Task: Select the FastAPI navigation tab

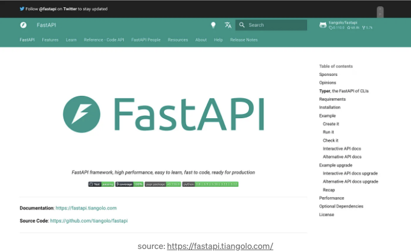Action: (x=27, y=40)
